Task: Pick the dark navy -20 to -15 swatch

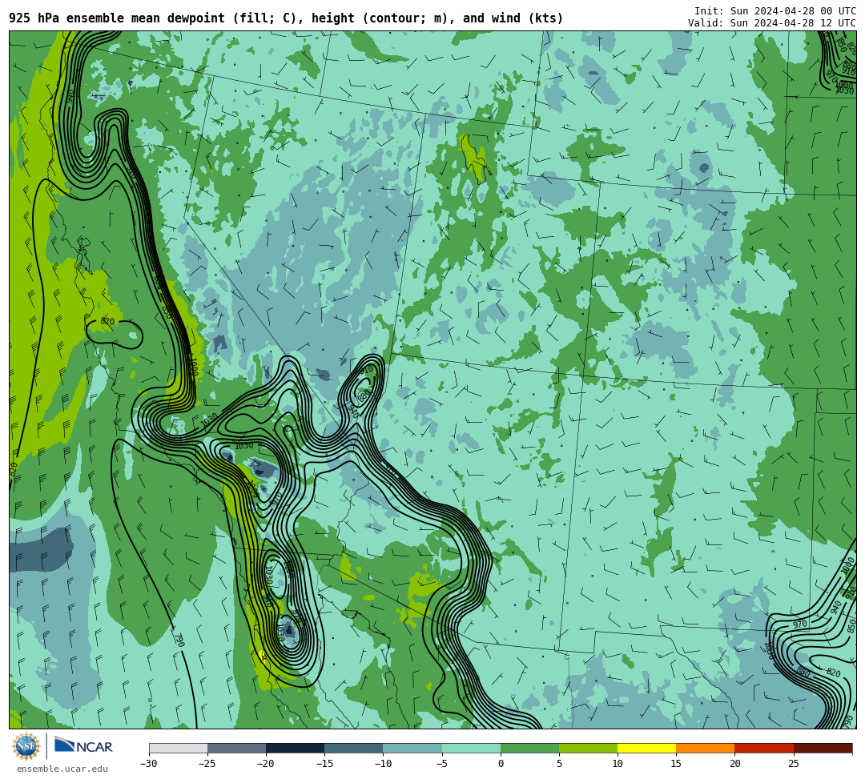Action: 295,748
